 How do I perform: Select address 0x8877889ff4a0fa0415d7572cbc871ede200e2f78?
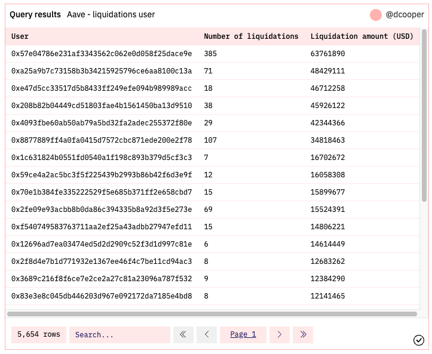(x=102, y=140)
